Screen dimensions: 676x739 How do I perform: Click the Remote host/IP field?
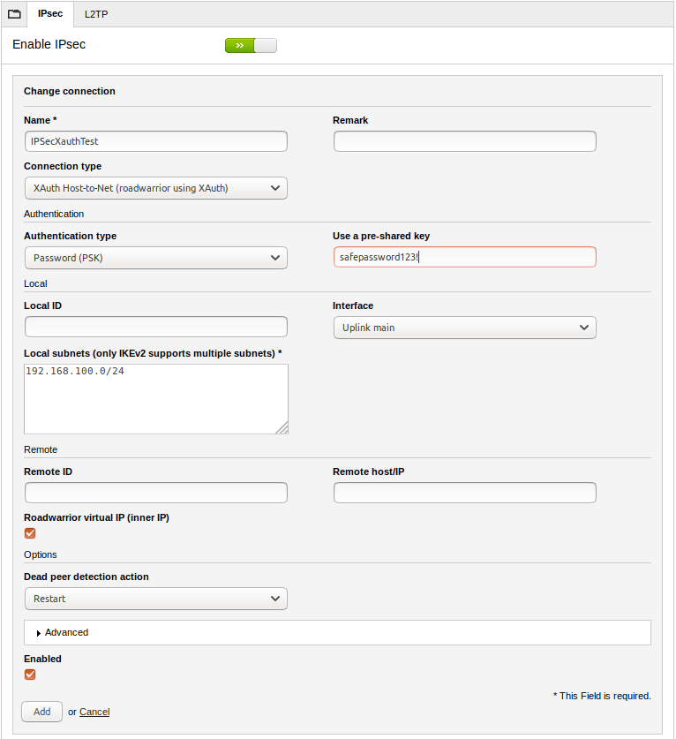click(x=464, y=493)
